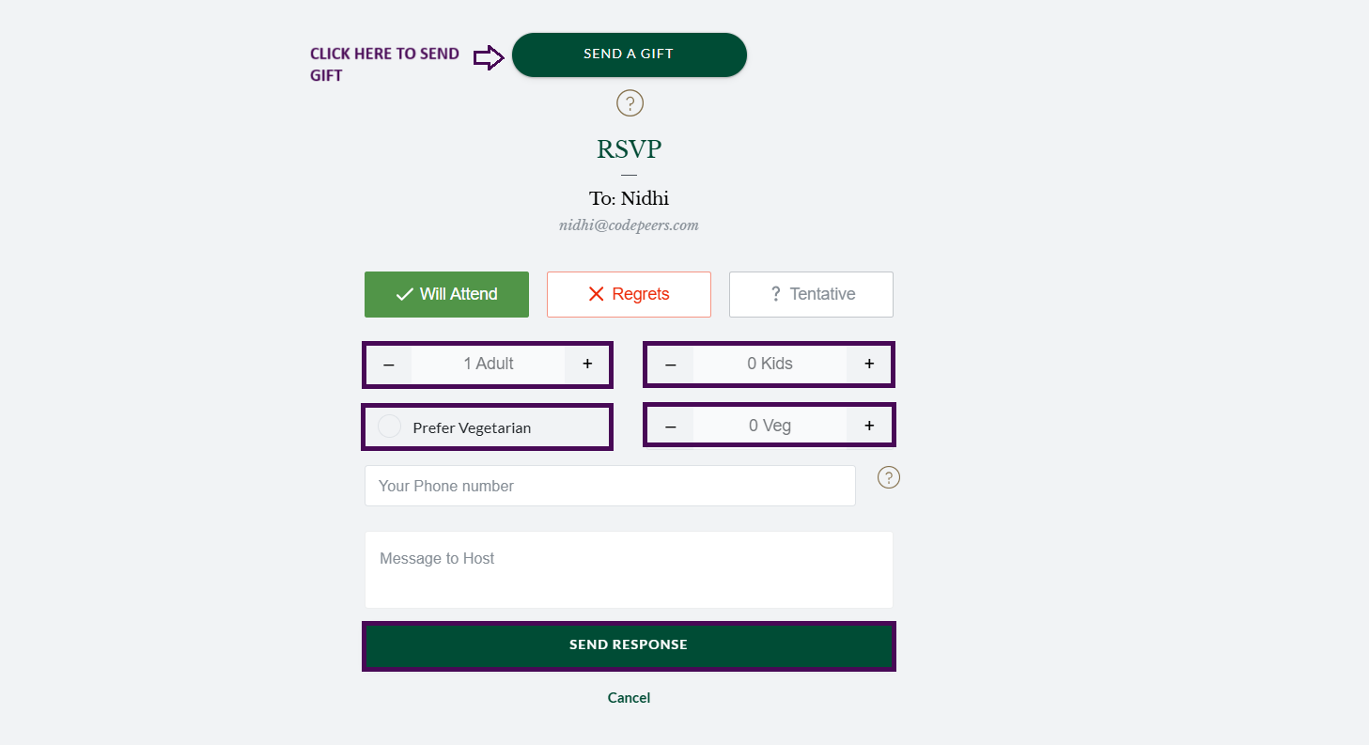
Task: Enable the Prefer Vegetarian option
Action: point(389,427)
